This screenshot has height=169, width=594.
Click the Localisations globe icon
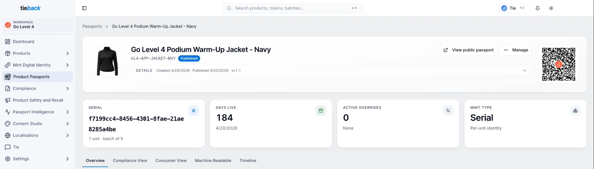click(8, 135)
